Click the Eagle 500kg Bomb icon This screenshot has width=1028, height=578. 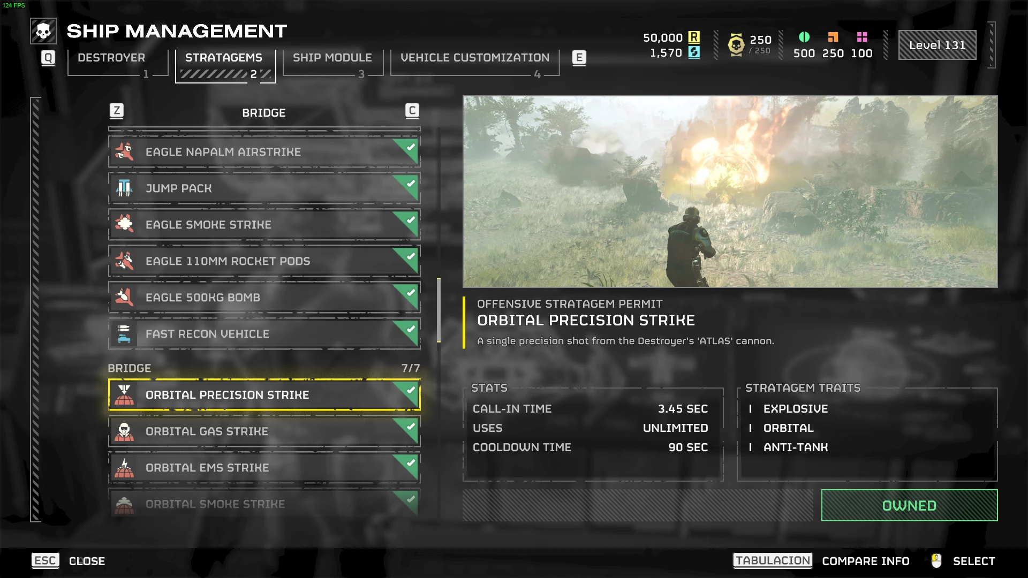click(x=124, y=298)
